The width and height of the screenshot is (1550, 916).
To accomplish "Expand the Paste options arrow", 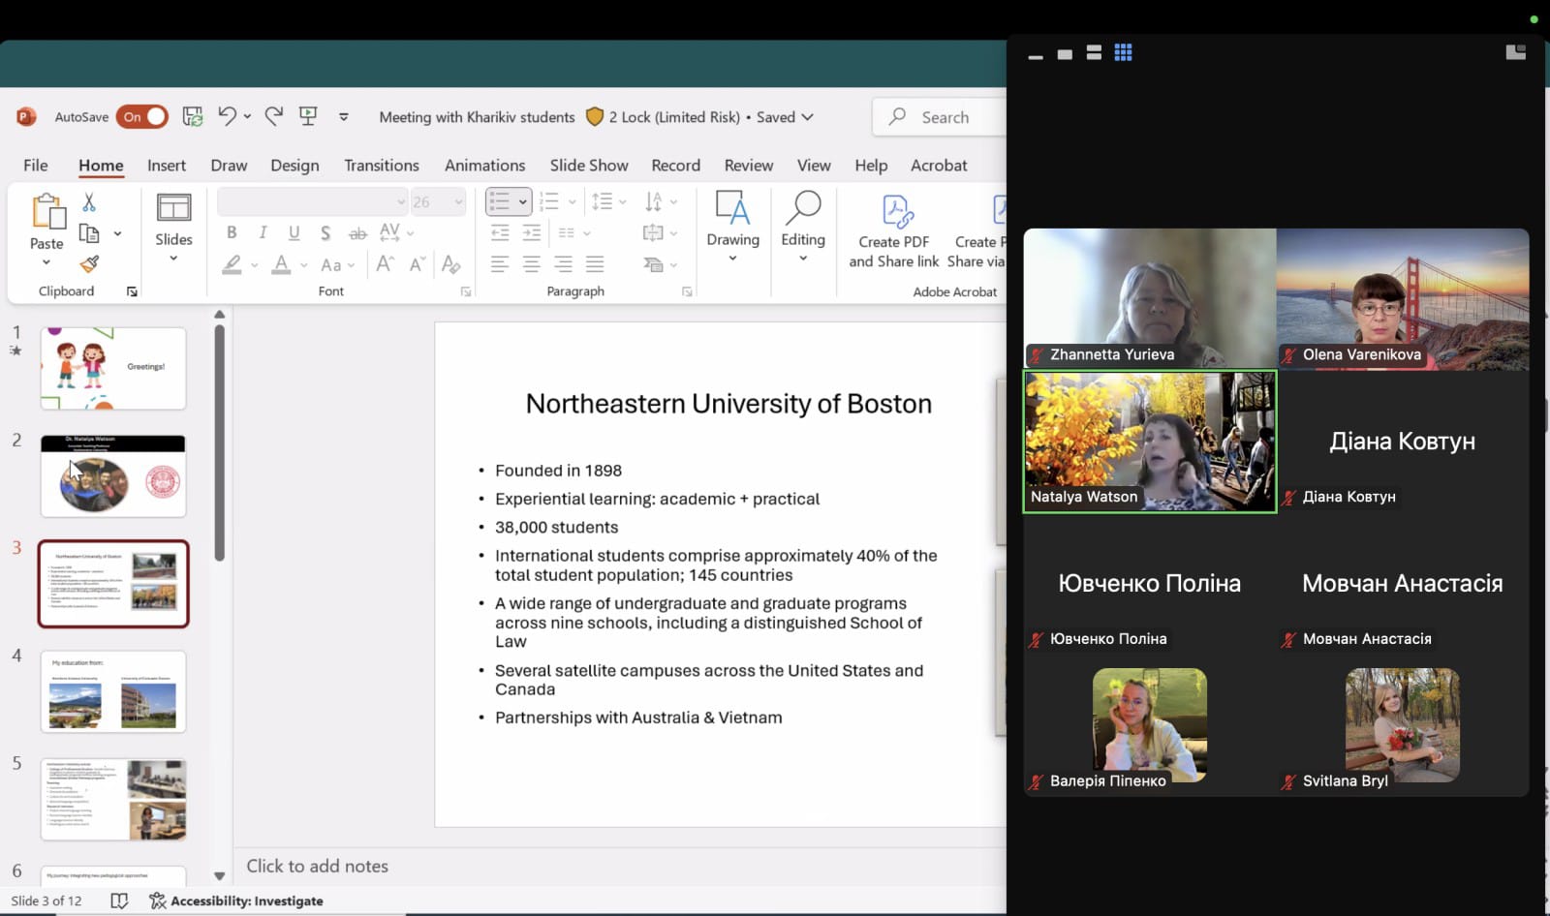I will [x=46, y=262].
